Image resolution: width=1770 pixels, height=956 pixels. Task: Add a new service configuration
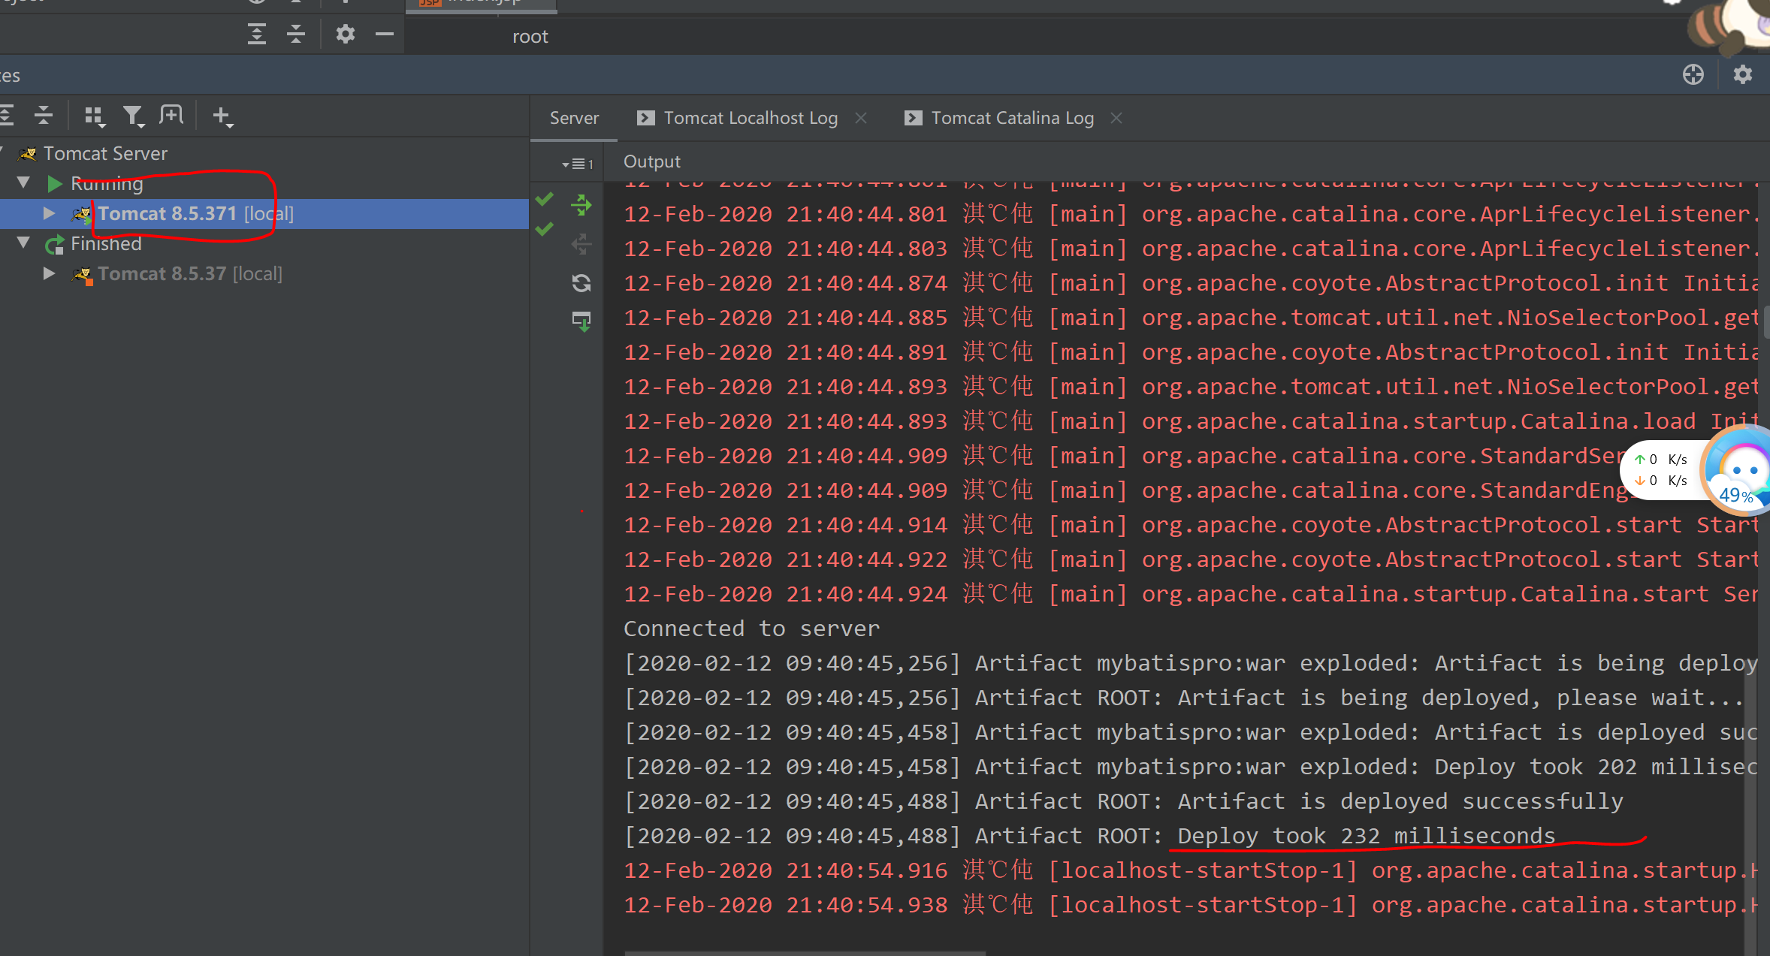222,115
